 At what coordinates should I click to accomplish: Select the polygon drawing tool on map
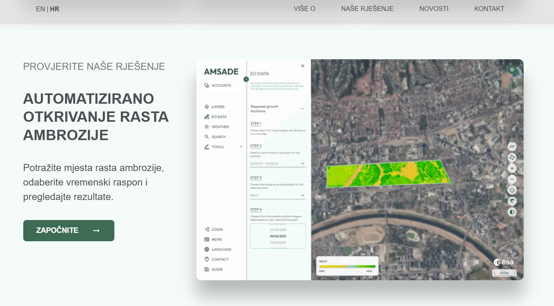tap(512, 158)
